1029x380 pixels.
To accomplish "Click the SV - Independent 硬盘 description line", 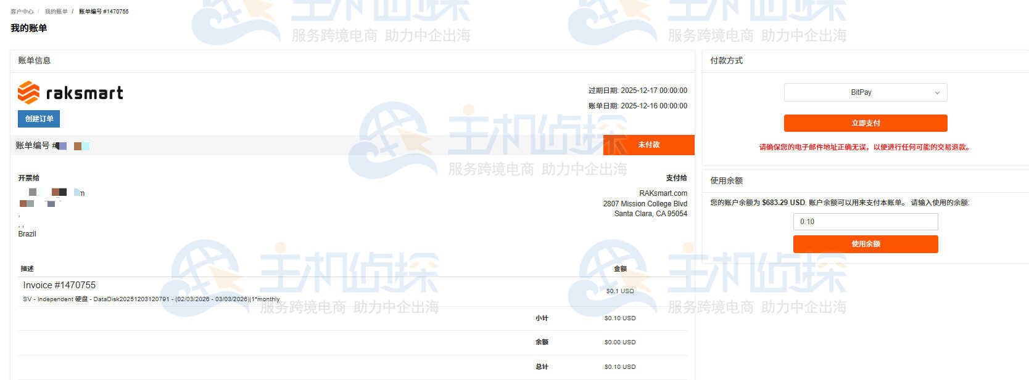I will (x=151, y=299).
